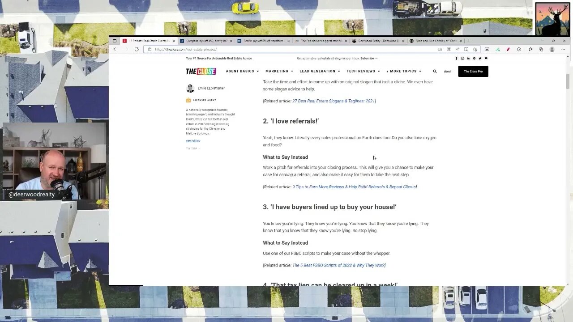Click heading "3. 'I have buyers lined up'"
Viewport: 573px width, 322px height.
[329, 207]
